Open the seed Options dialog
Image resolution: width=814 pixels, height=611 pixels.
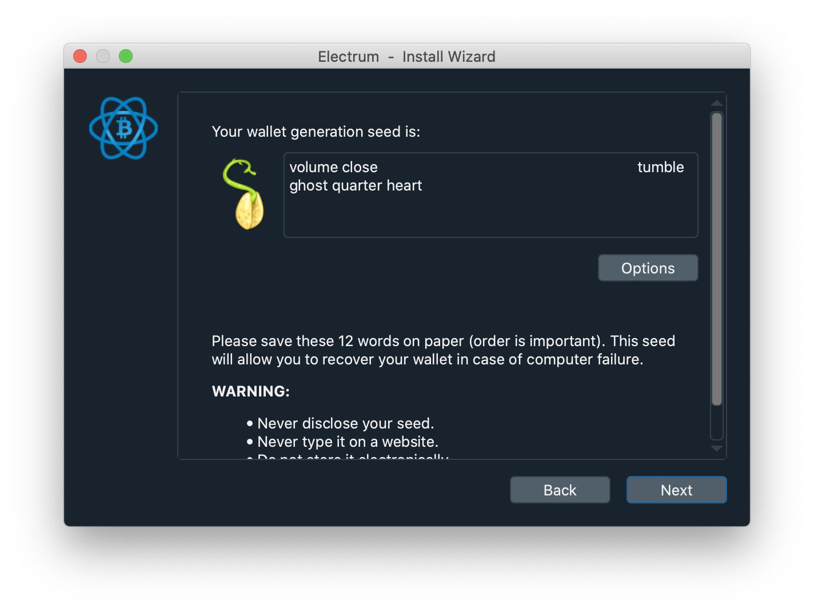pos(648,268)
